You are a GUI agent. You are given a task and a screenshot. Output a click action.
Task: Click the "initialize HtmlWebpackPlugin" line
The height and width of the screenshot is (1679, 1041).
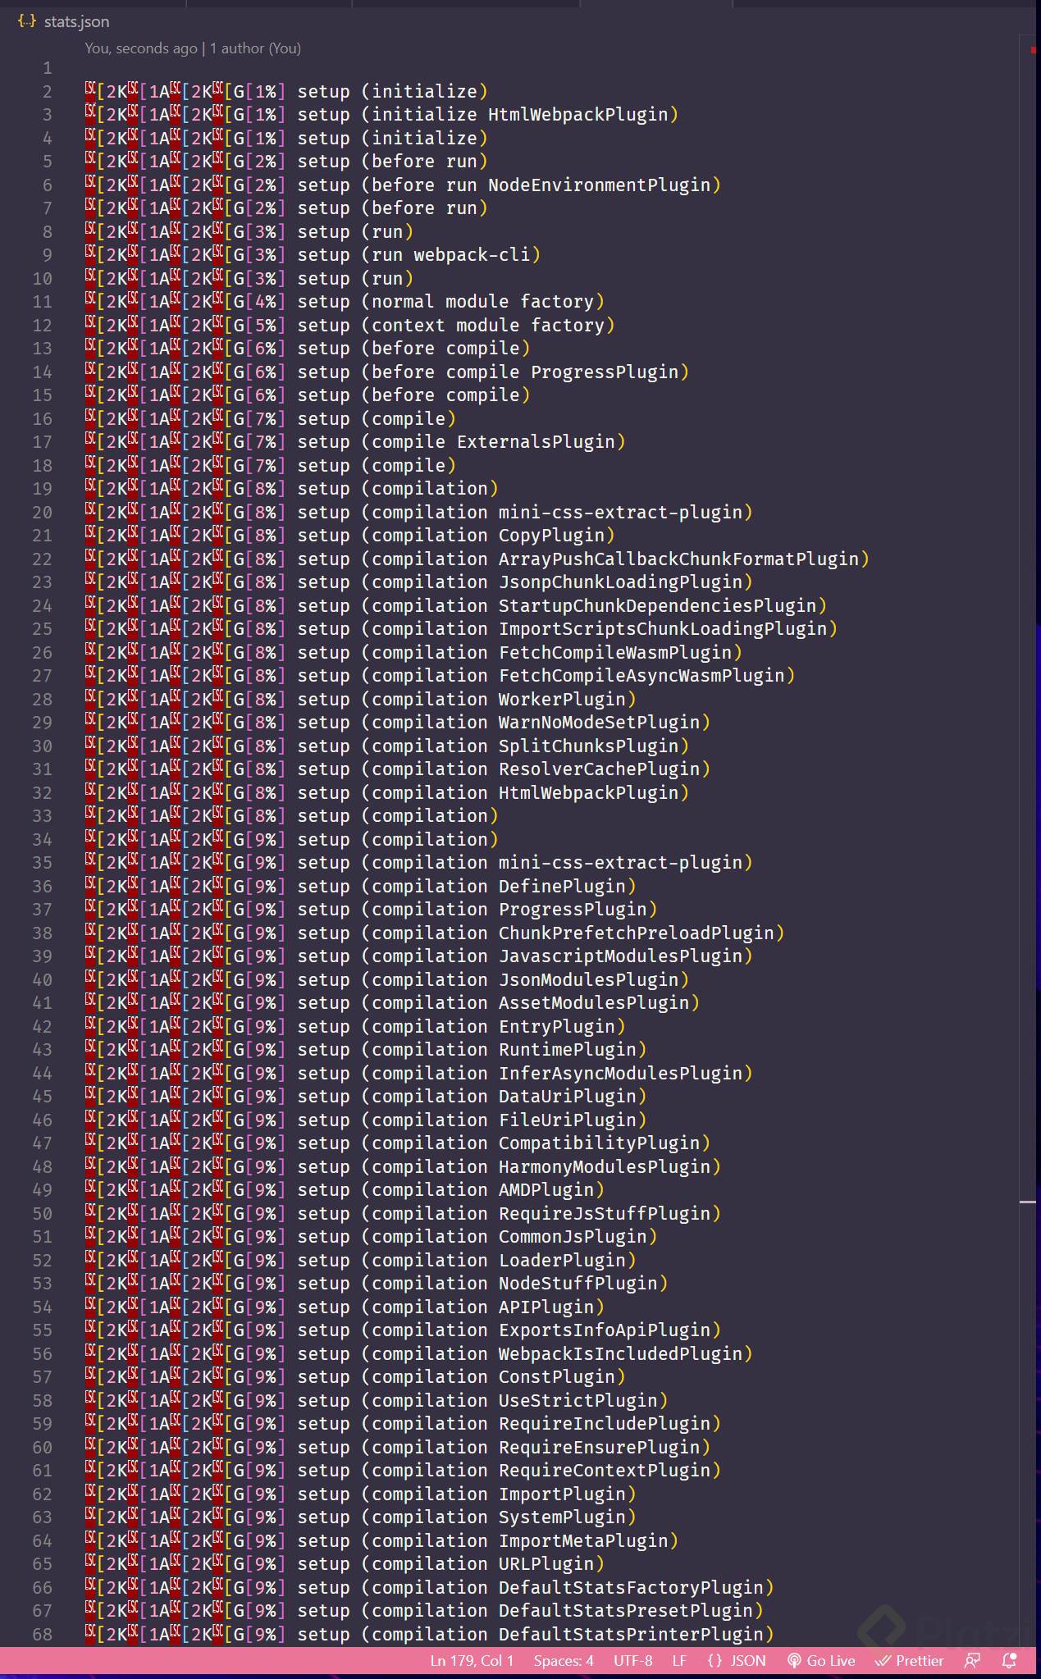[x=381, y=115]
